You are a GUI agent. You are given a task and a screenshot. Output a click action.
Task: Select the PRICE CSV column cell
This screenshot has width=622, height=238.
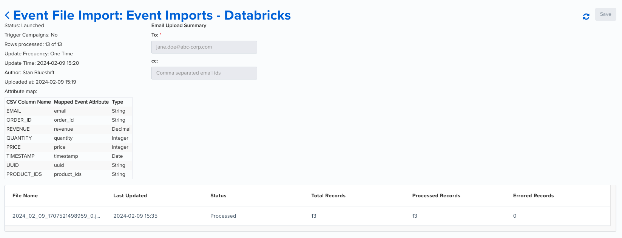tap(14, 147)
